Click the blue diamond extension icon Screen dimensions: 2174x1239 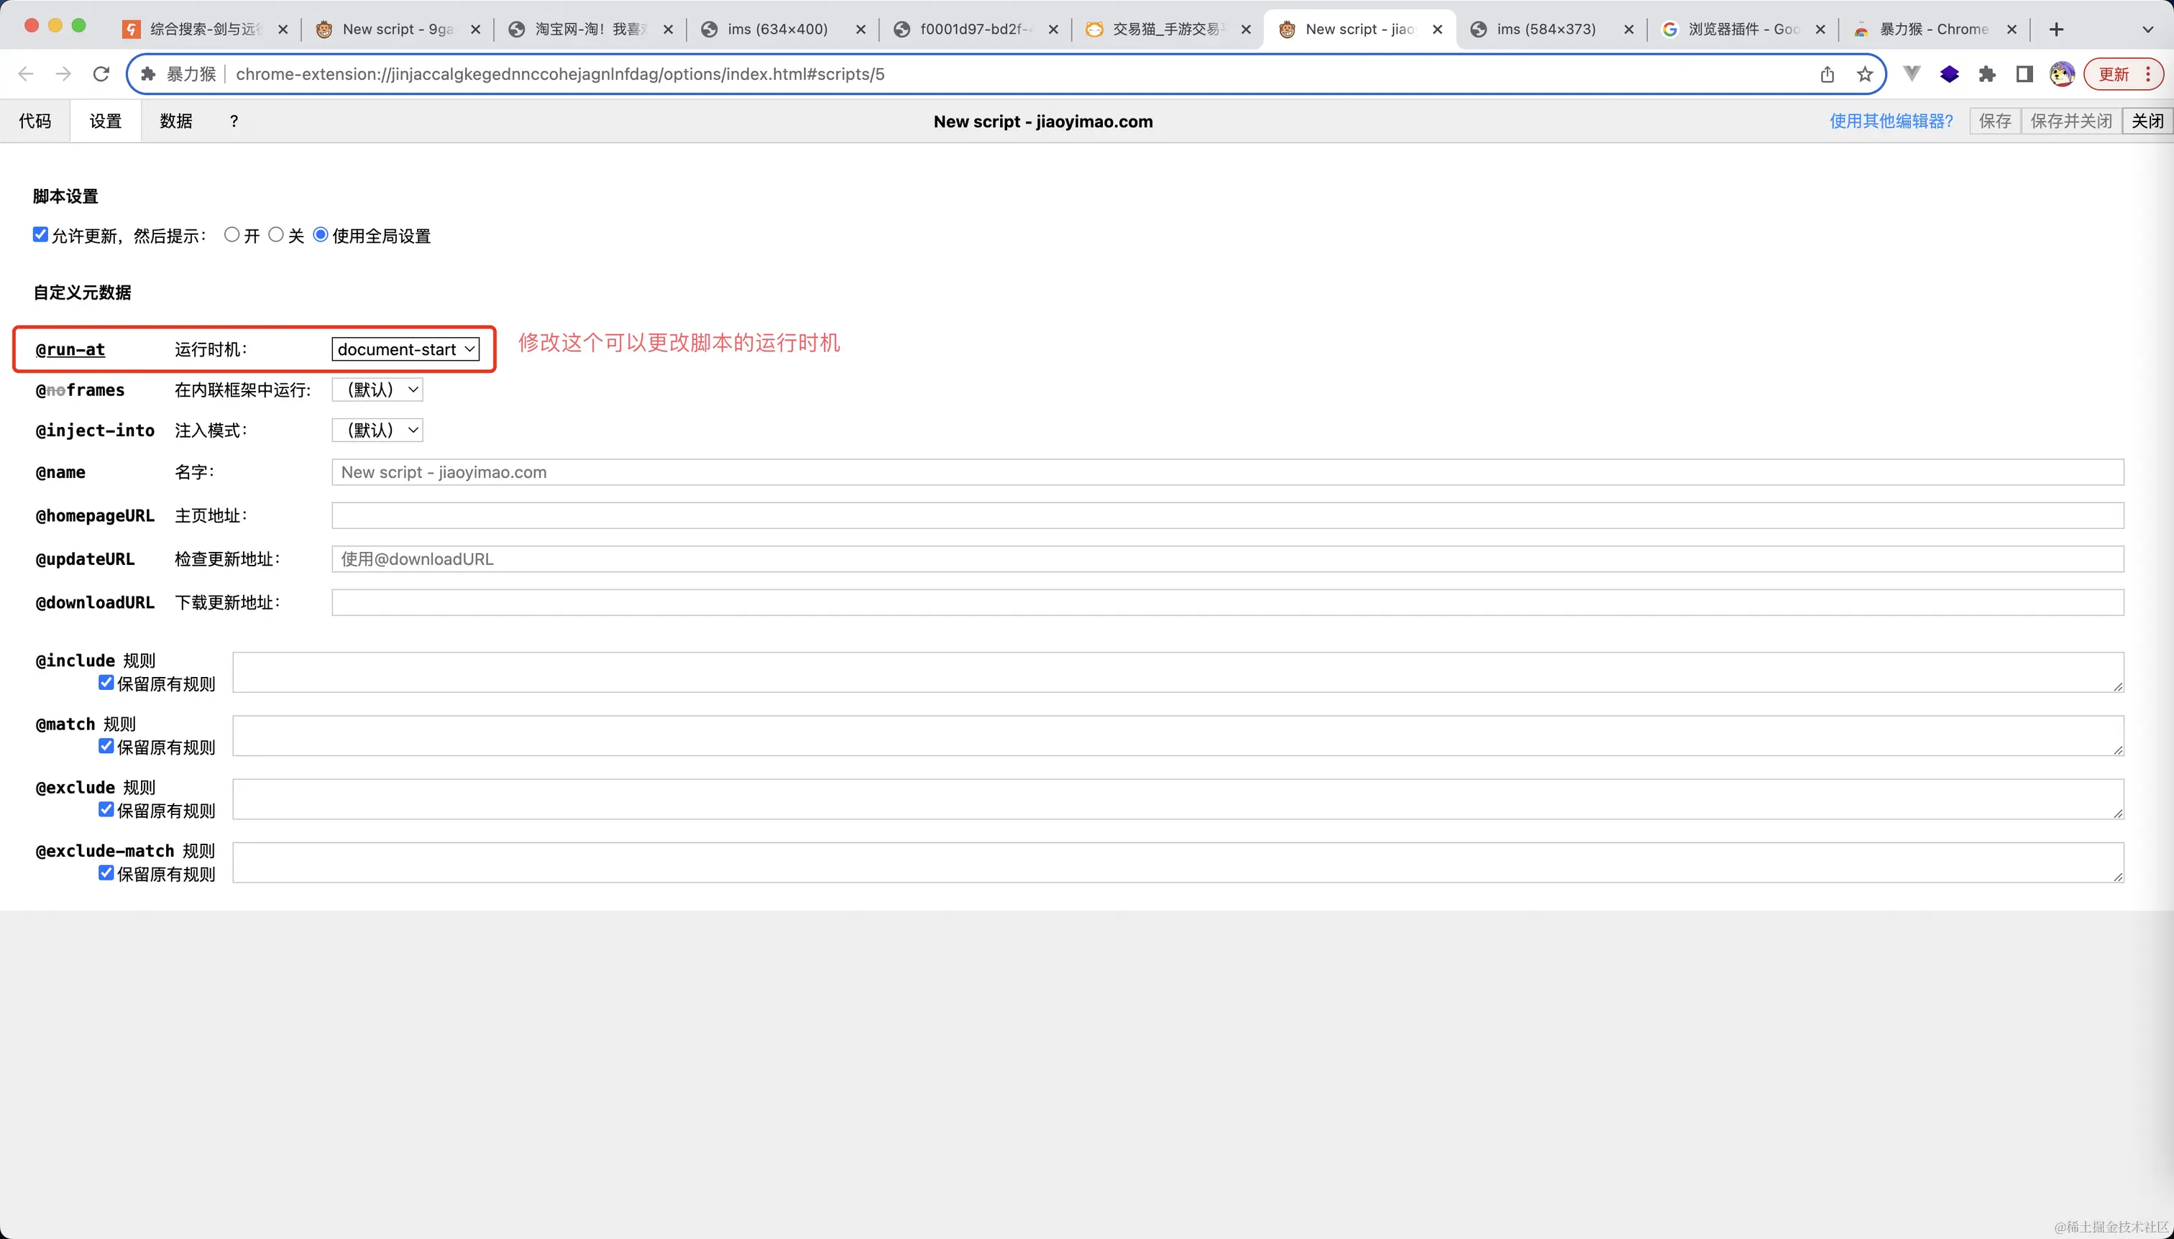(1949, 74)
